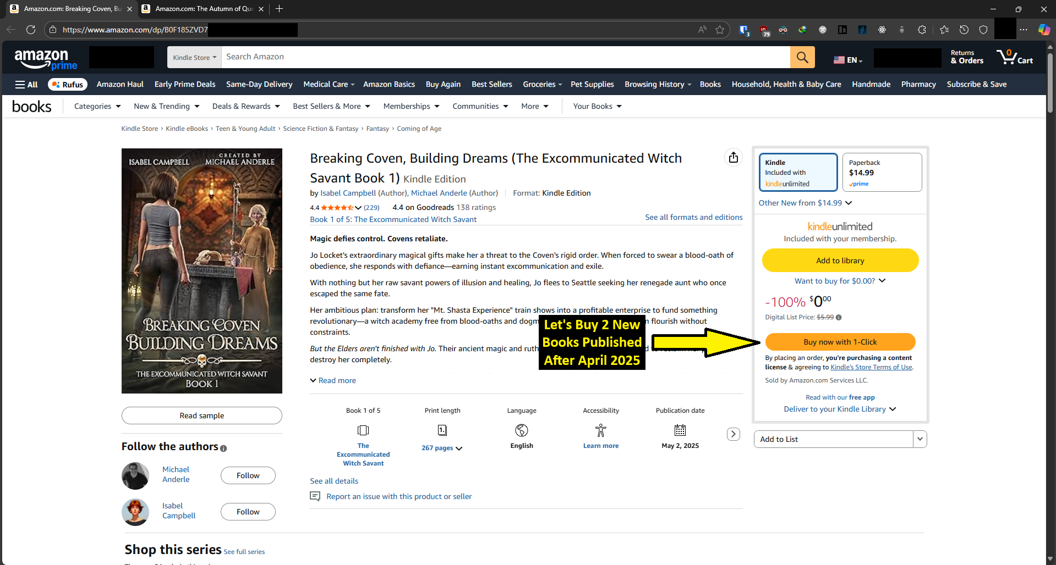Image resolution: width=1056 pixels, height=565 pixels.
Task: Open the Browser Essentials shield icon
Action: click(x=983, y=30)
